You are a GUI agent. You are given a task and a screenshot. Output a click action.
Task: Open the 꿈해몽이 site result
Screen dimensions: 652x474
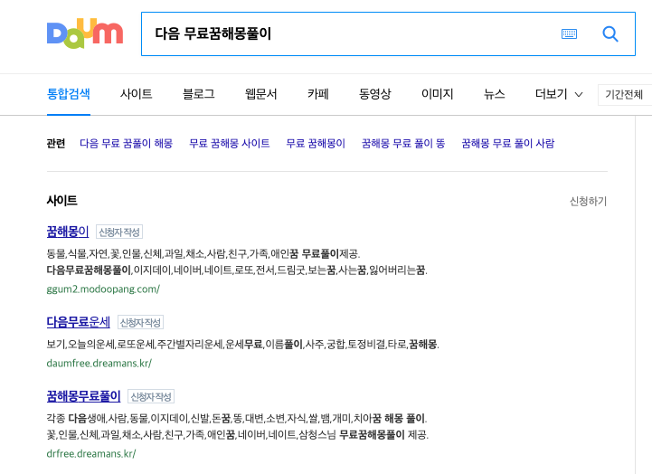coord(67,232)
